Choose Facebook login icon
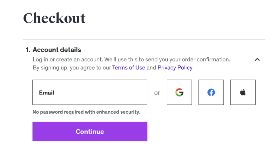This screenshot has height=149, width=275. [211, 92]
